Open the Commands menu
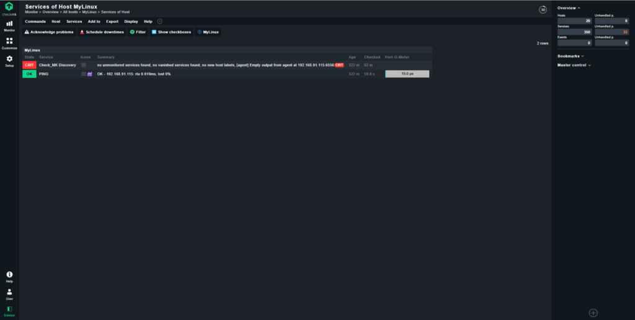This screenshot has width=635, height=320. (35, 22)
